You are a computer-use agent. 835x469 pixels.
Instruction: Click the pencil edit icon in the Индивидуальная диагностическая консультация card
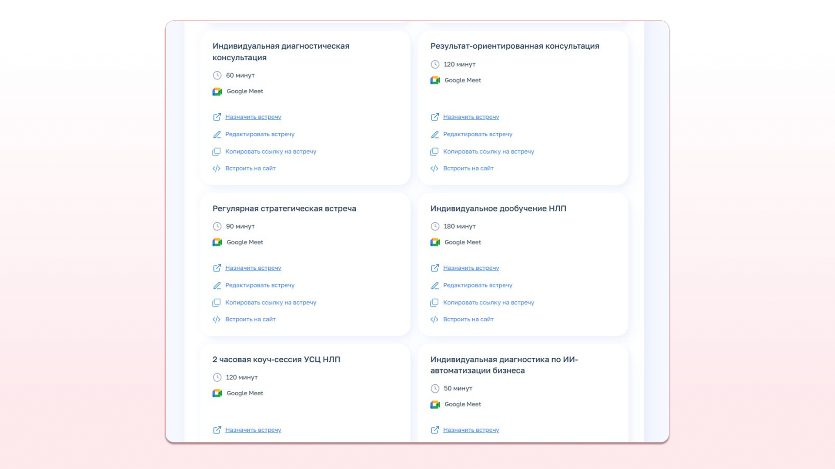point(217,135)
